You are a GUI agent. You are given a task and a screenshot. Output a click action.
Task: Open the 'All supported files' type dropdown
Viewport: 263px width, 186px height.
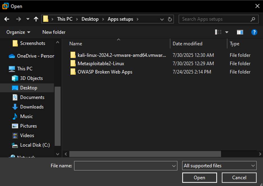tap(219, 166)
